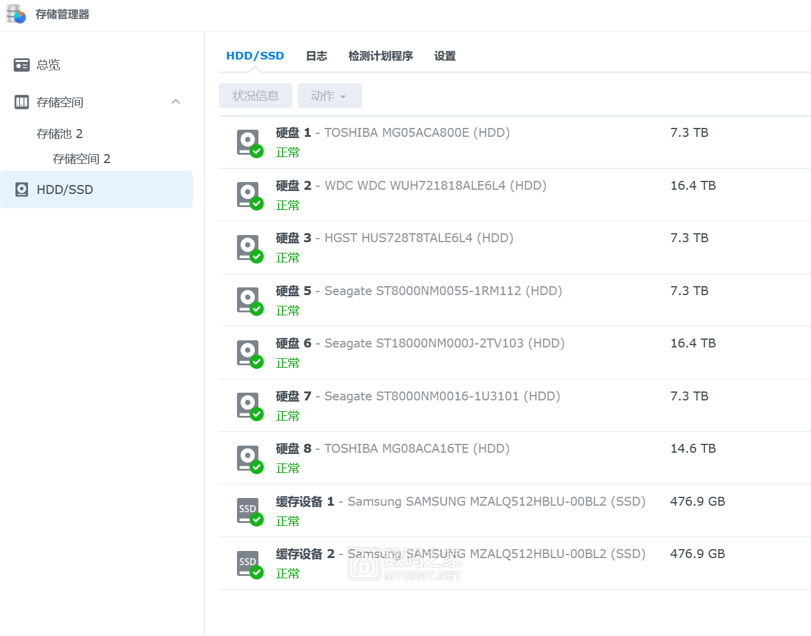Click the 缓存设备 1 SSD icon
Screen dimensions: 811x636
(x=248, y=510)
